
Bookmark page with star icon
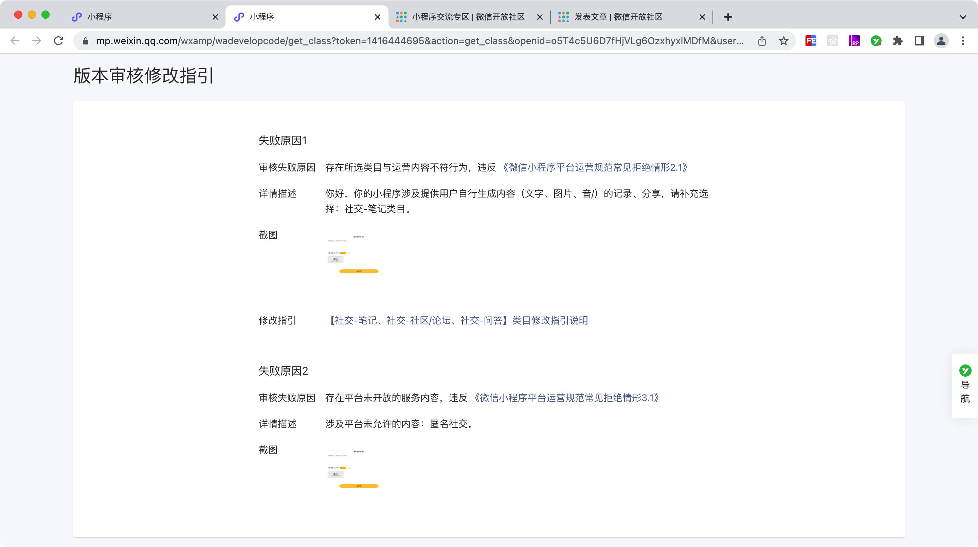(x=784, y=41)
